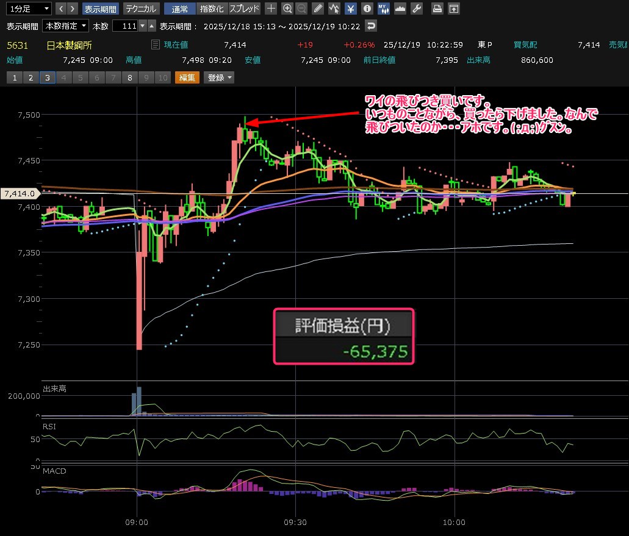Click the テクニカル button

click(141, 9)
